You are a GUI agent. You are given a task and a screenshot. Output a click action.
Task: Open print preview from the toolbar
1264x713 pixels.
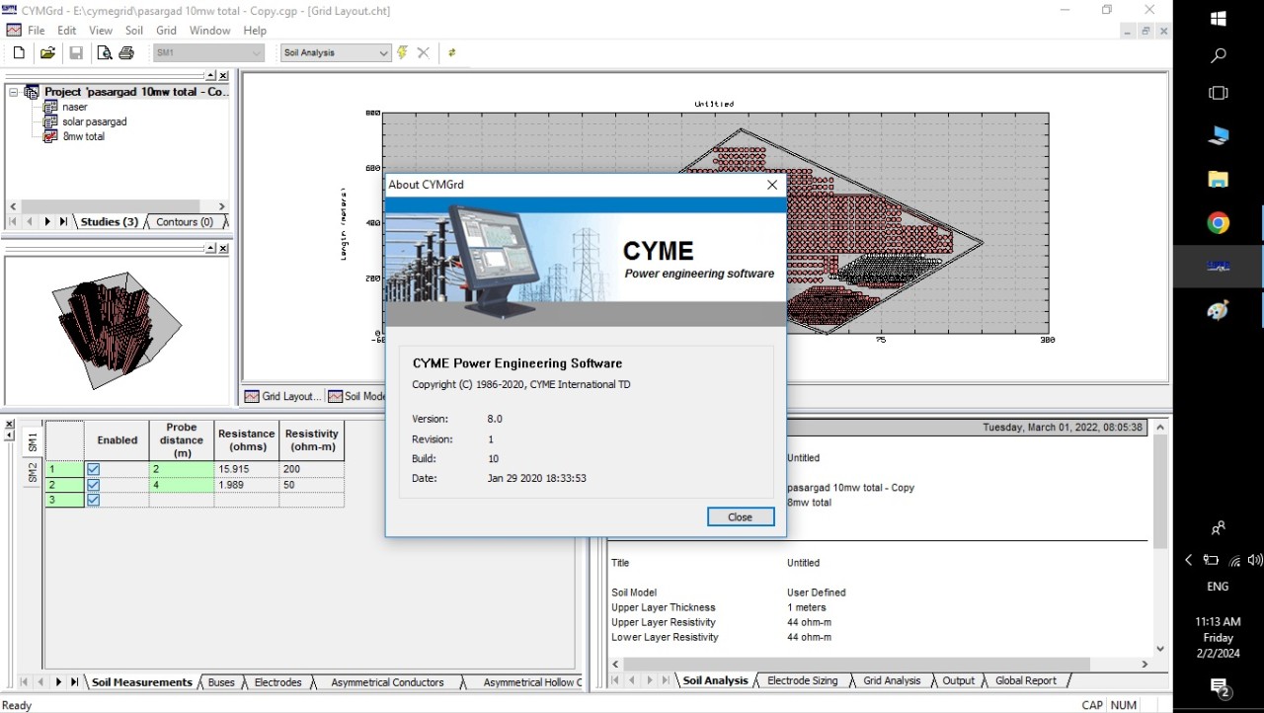coord(105,53)
